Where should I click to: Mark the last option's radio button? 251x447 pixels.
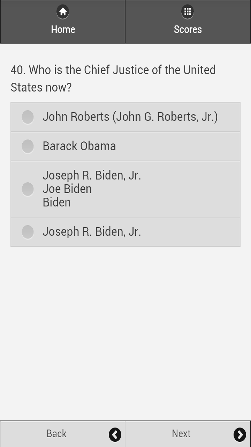click(28, 232)
